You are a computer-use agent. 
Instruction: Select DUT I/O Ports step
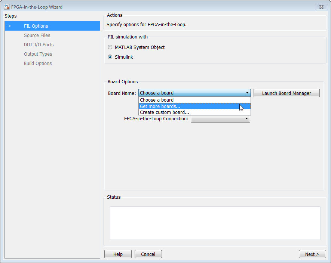pos(52,45)
